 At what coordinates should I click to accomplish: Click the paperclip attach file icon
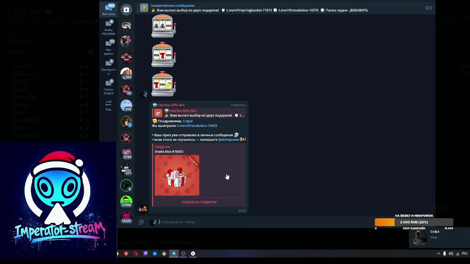point(141,222)
